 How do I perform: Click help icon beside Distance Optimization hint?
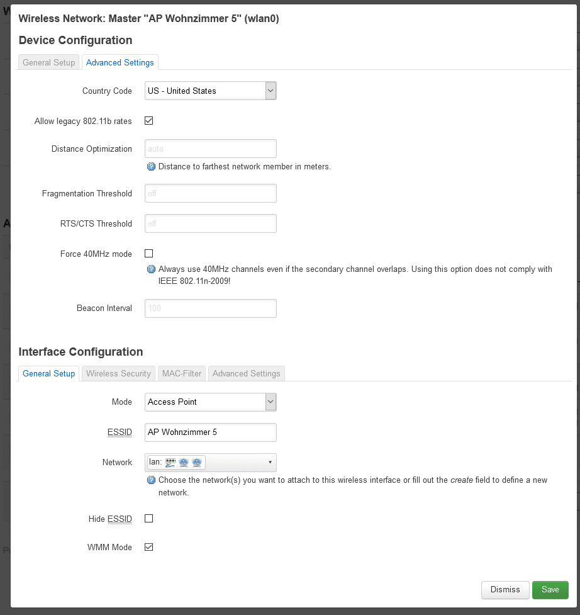151,167
